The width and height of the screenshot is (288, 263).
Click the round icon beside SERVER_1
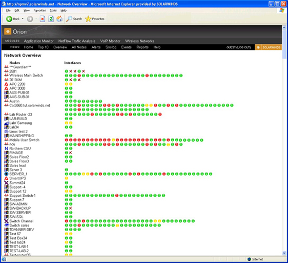pos(6,174)
